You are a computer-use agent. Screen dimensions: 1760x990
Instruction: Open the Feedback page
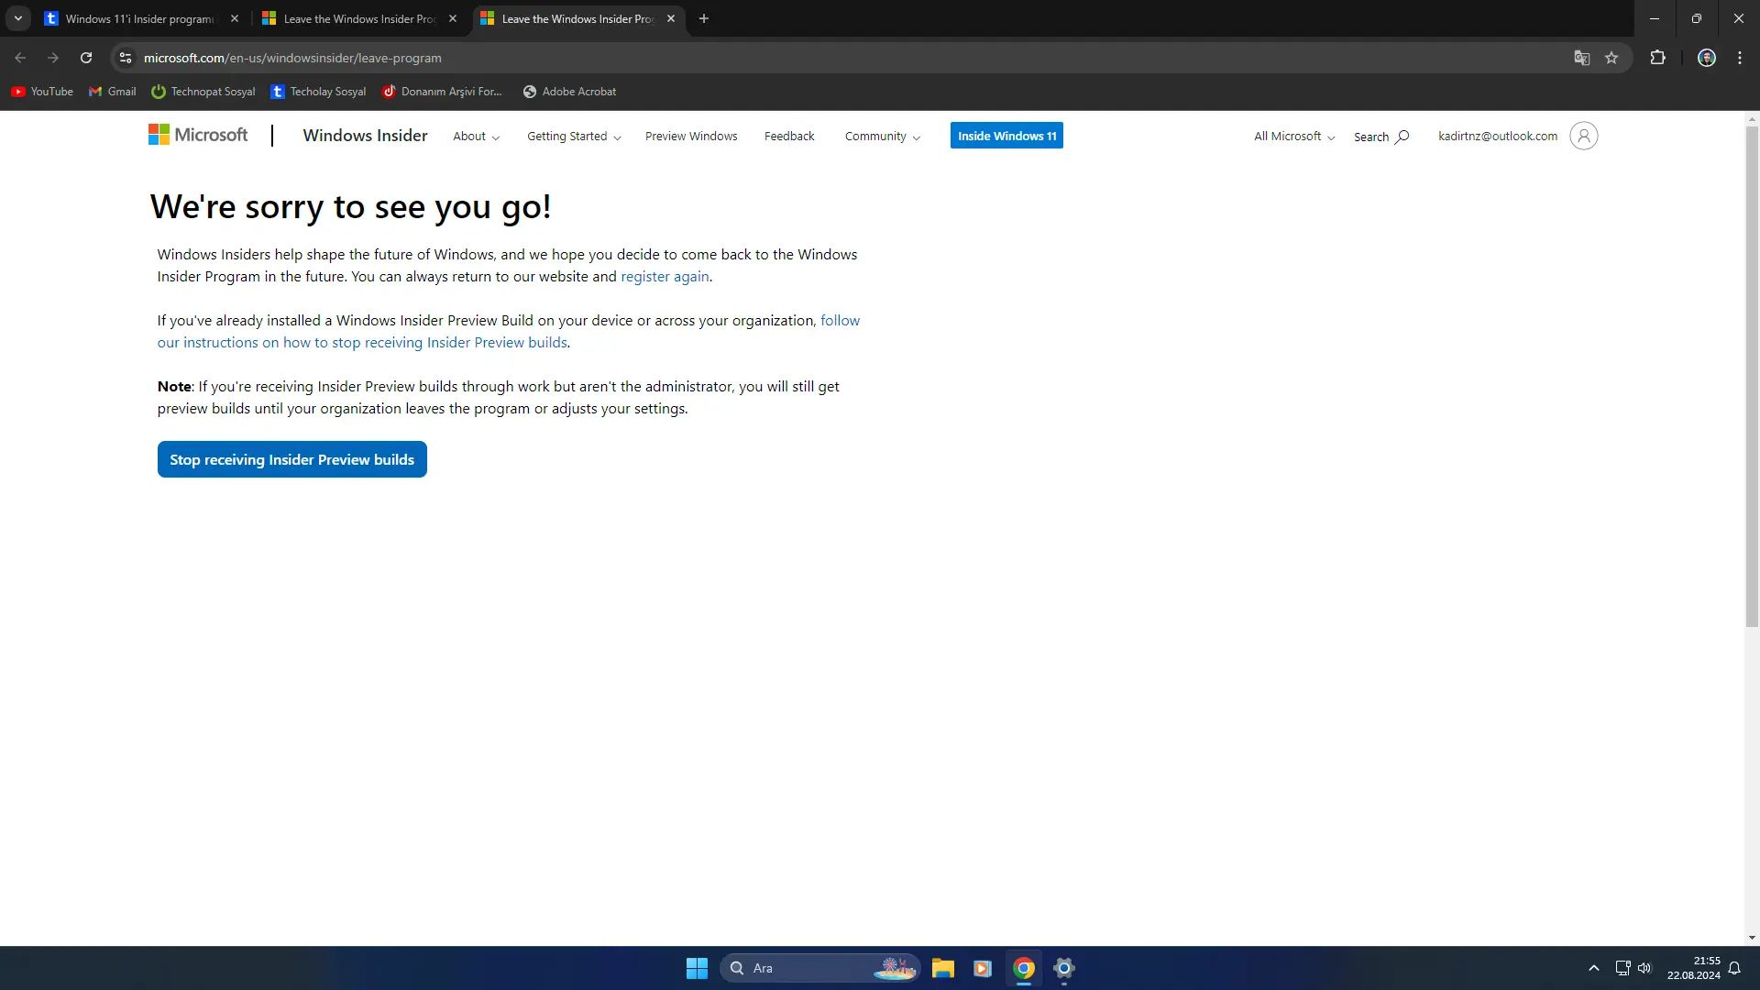click(789, 137)
